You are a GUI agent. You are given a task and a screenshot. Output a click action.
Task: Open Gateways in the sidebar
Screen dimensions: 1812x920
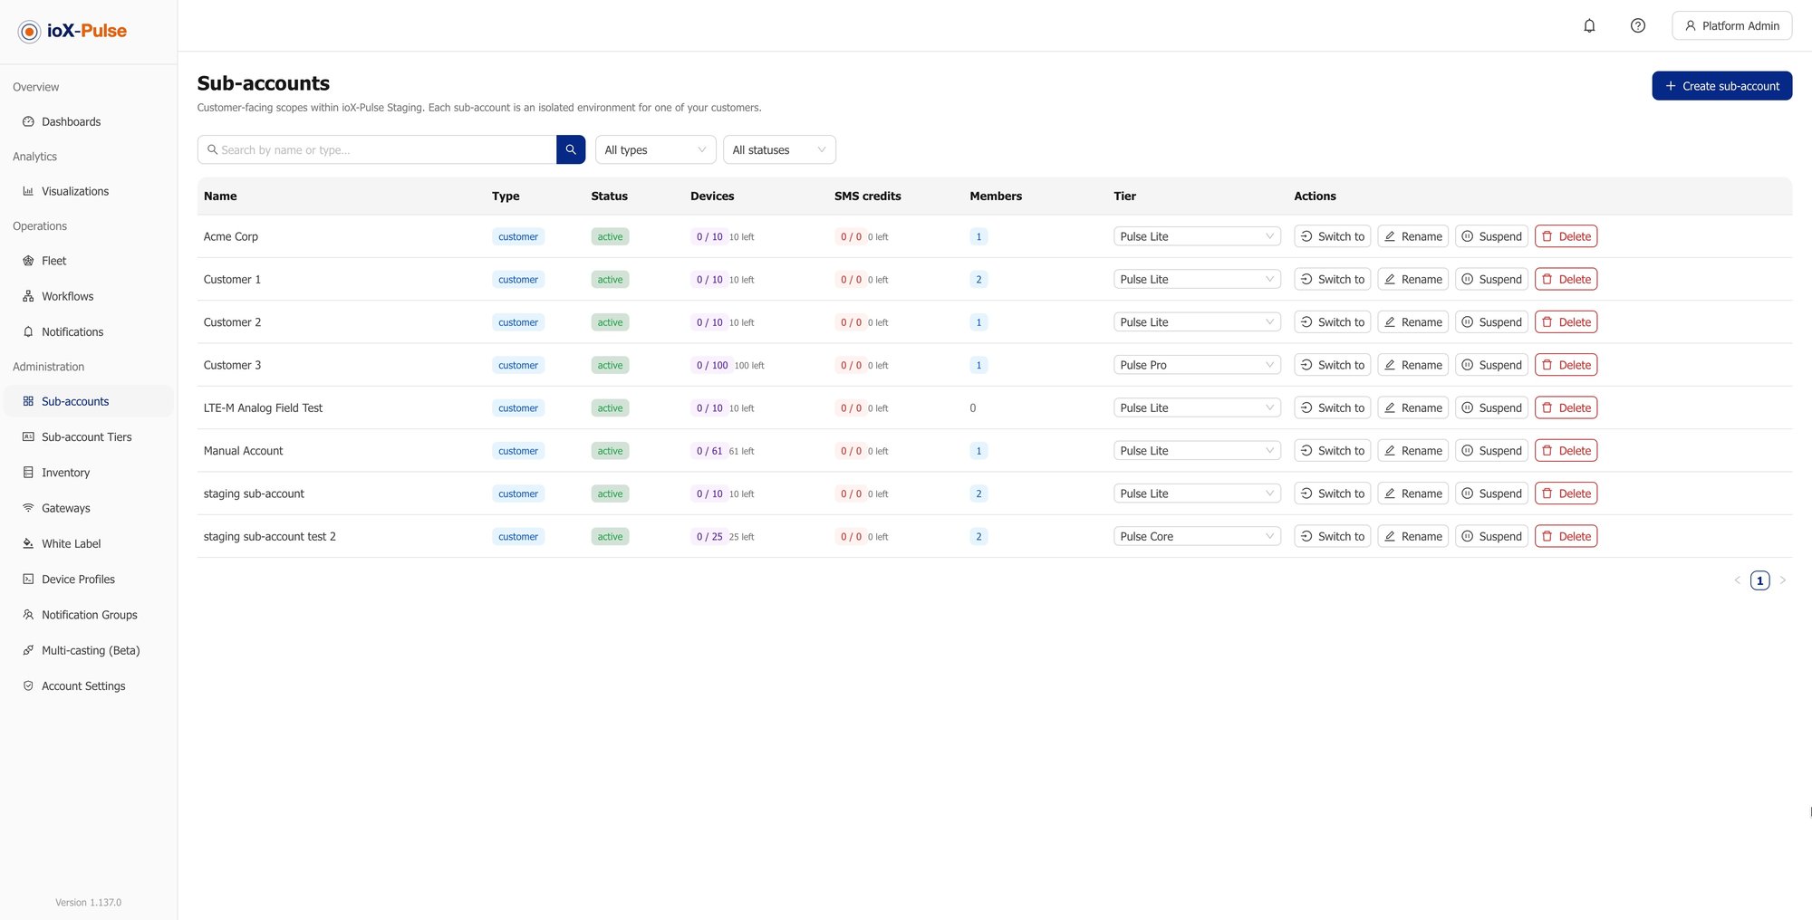(89, 508)
